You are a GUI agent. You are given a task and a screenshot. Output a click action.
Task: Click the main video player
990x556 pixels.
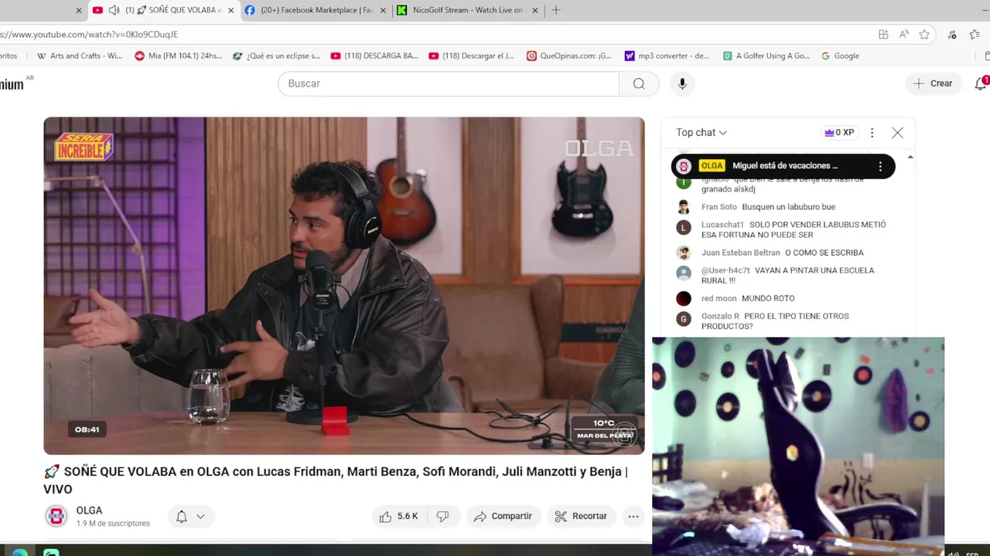pyautogui.click(x=343, y=286)
